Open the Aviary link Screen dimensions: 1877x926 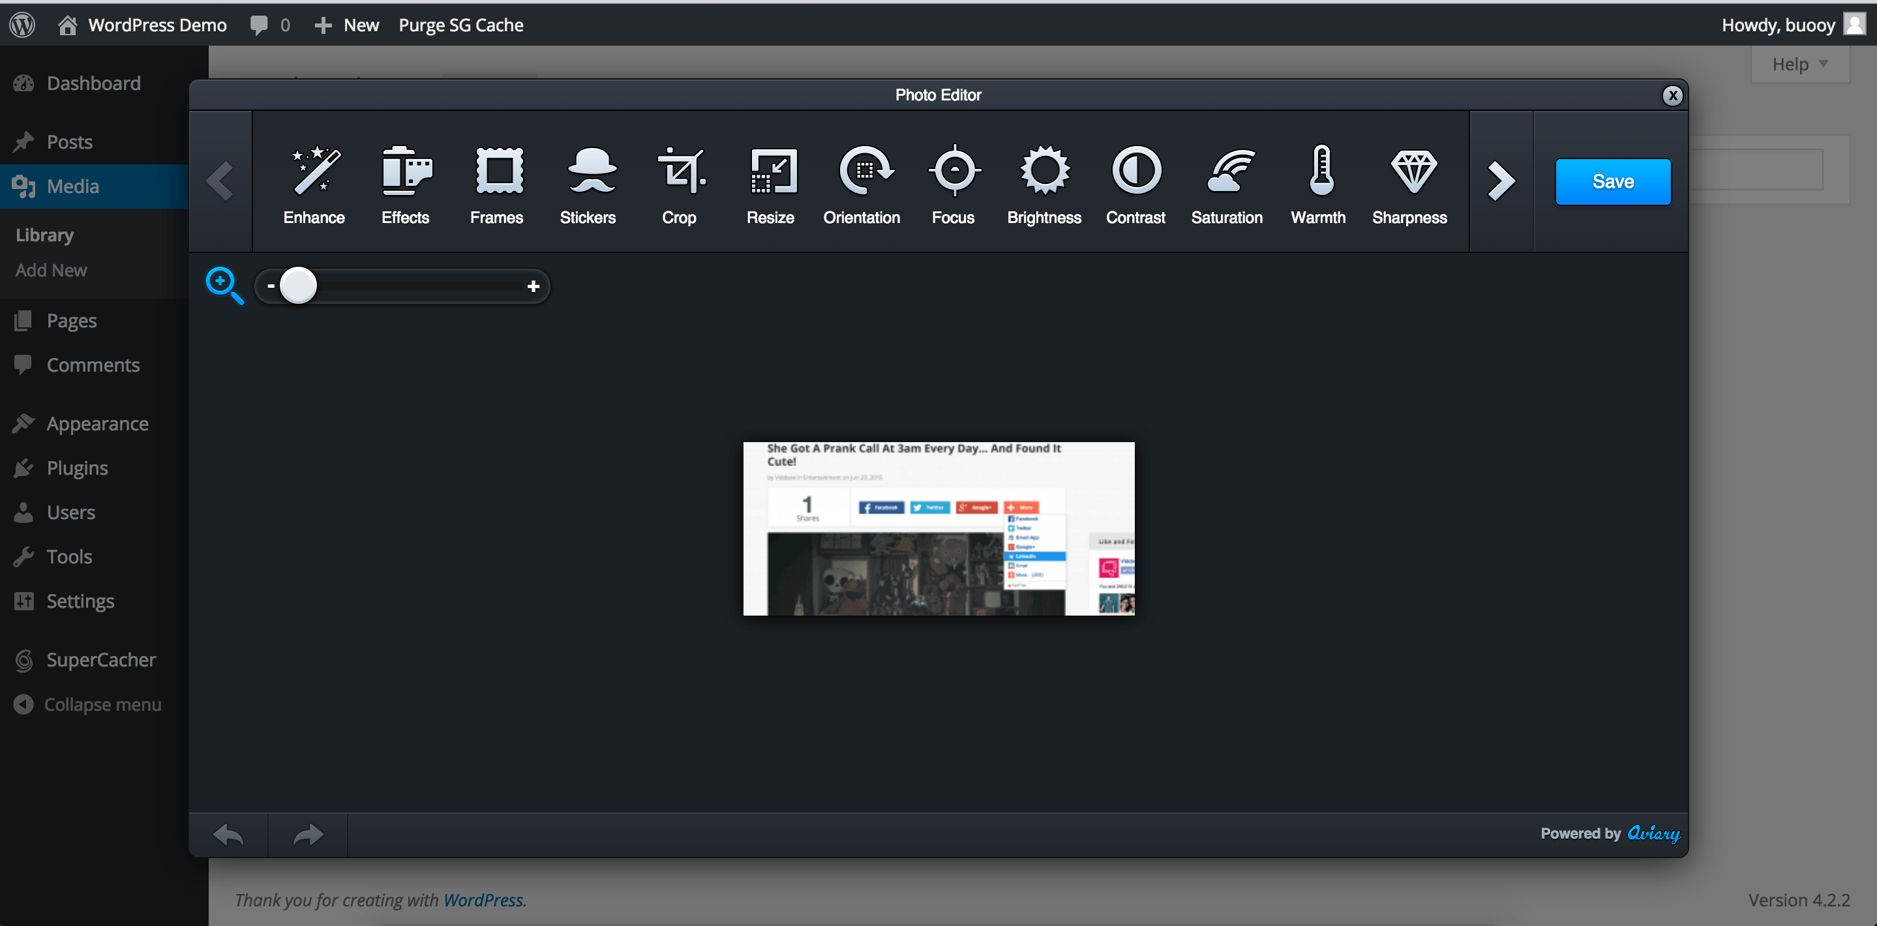tap(1653, 833)
